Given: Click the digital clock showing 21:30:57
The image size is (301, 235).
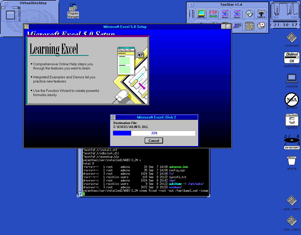Looking at the screenshot, I should click(285, 25).
